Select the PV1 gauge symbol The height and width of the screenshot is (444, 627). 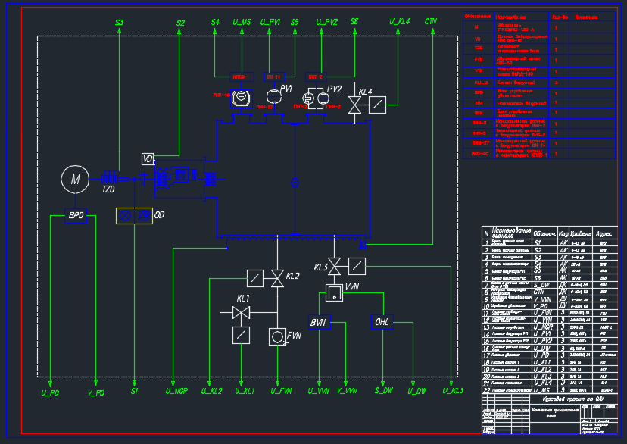click(271, 97)
